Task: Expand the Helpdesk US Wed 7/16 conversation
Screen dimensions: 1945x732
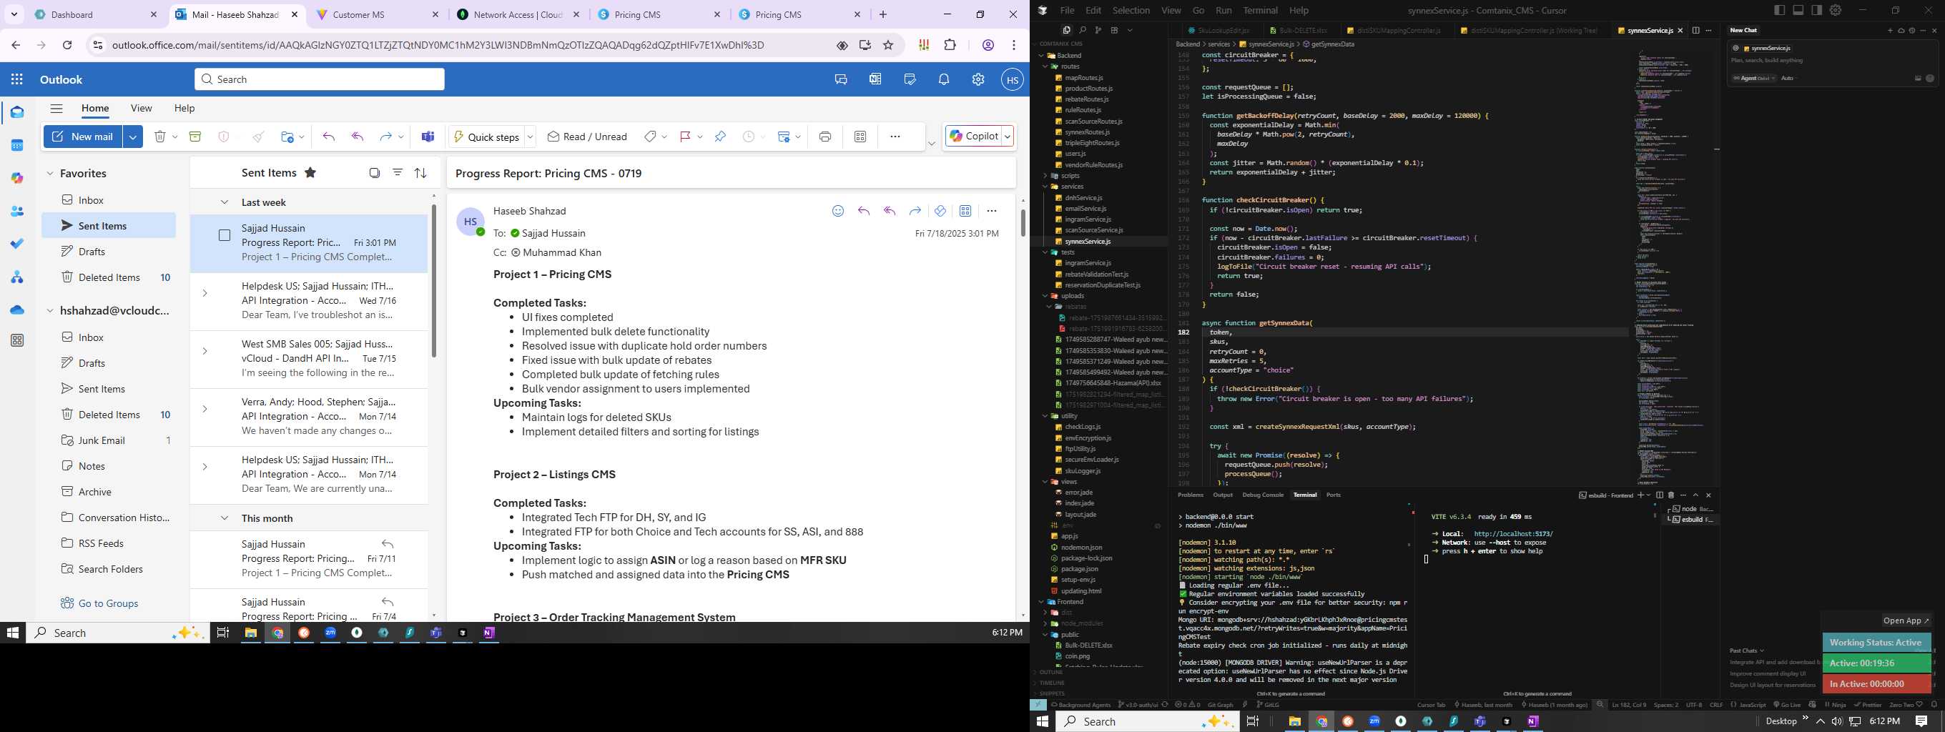Action: coord(205,293)
